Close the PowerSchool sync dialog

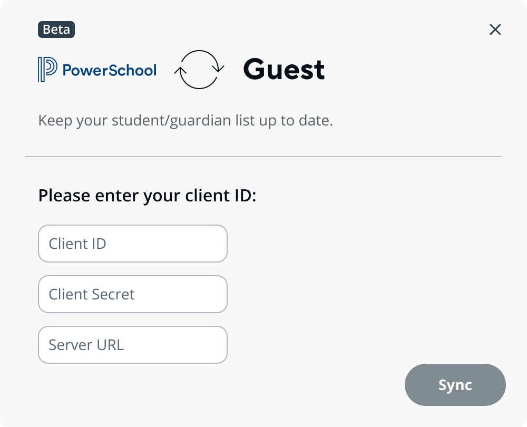point(495,30)
